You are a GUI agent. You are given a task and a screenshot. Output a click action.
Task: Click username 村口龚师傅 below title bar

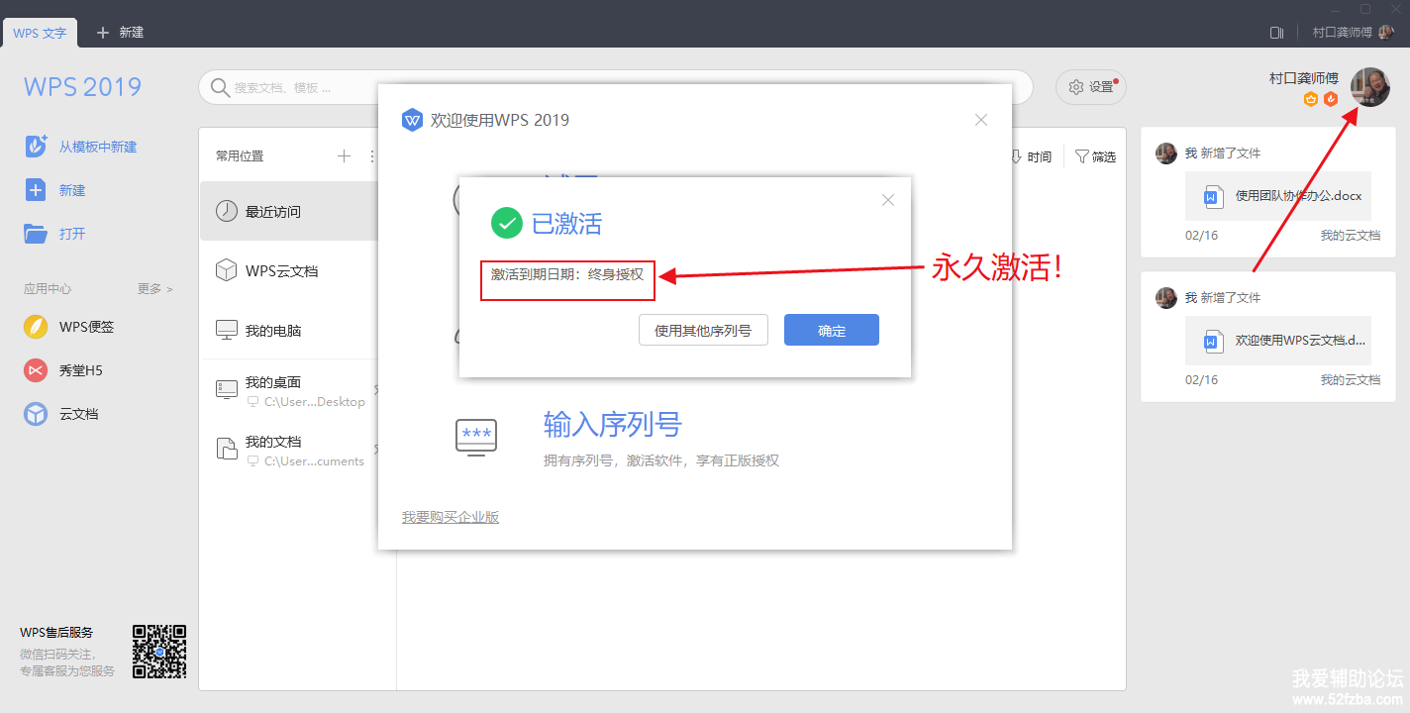pos(1303,77)
